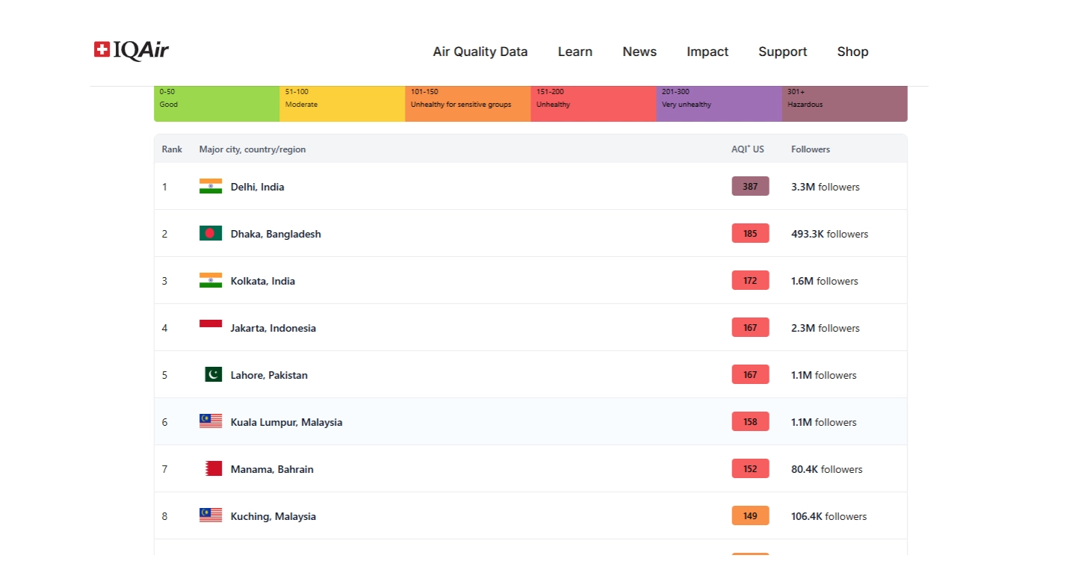This screenshot has height=570, width=1087.
Task: Click the Bangladesh flag beside Dhaka
Action: (x=211, y=234)
